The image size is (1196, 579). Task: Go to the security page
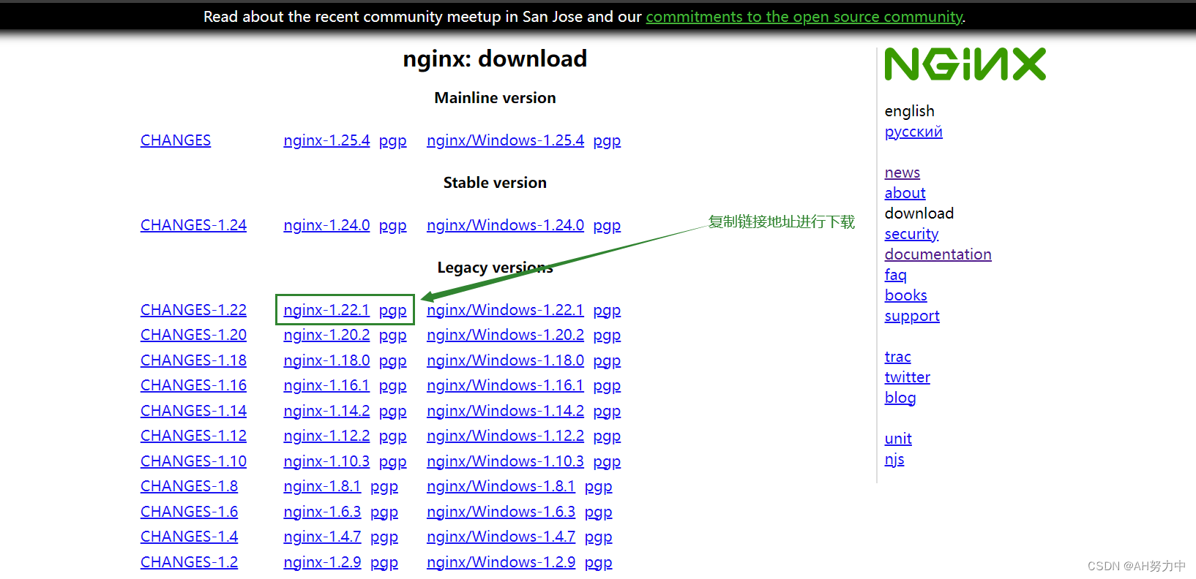911,234
